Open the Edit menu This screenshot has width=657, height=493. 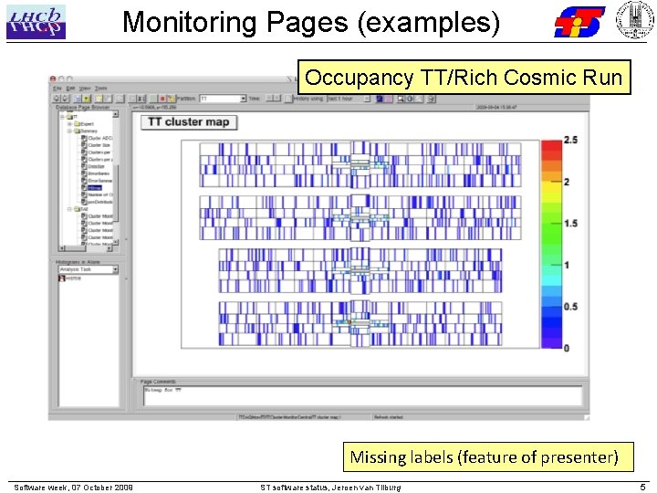click(x=71, y=89)
